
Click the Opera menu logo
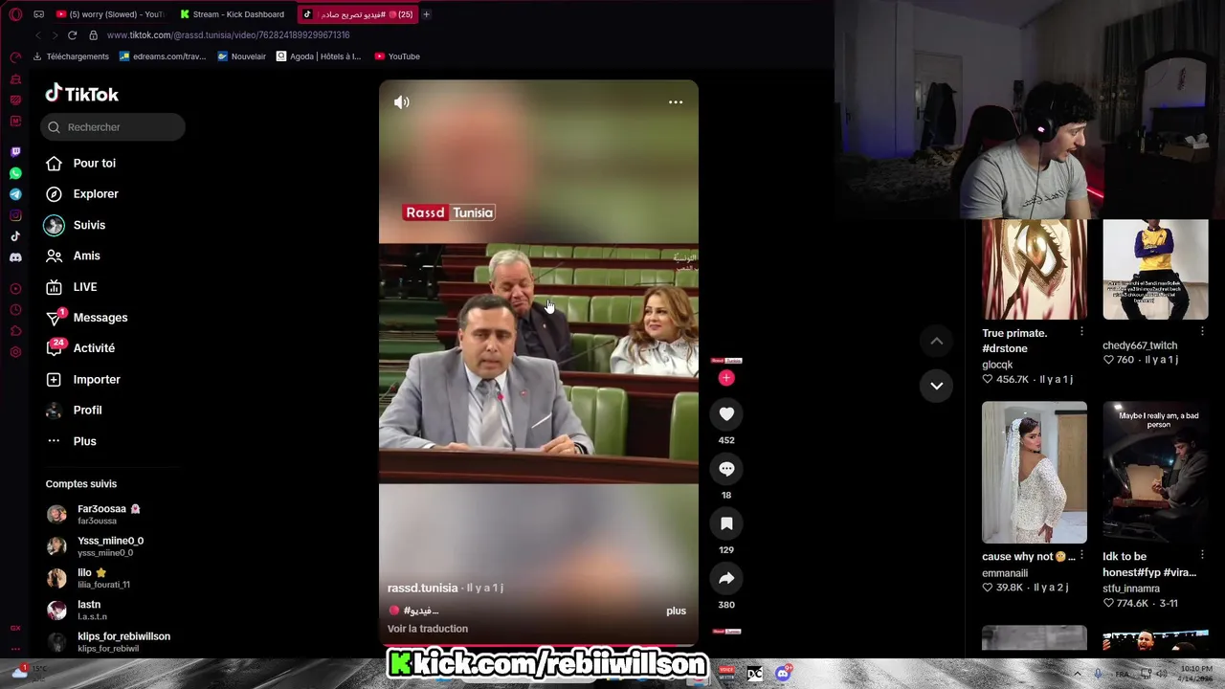(x=15, y=14)
